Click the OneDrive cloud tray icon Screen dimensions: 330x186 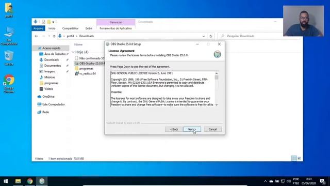[271, 181]
